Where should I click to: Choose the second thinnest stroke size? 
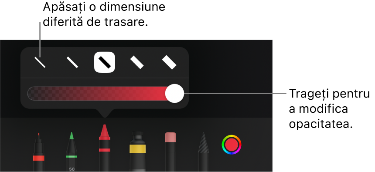[72, 62]
